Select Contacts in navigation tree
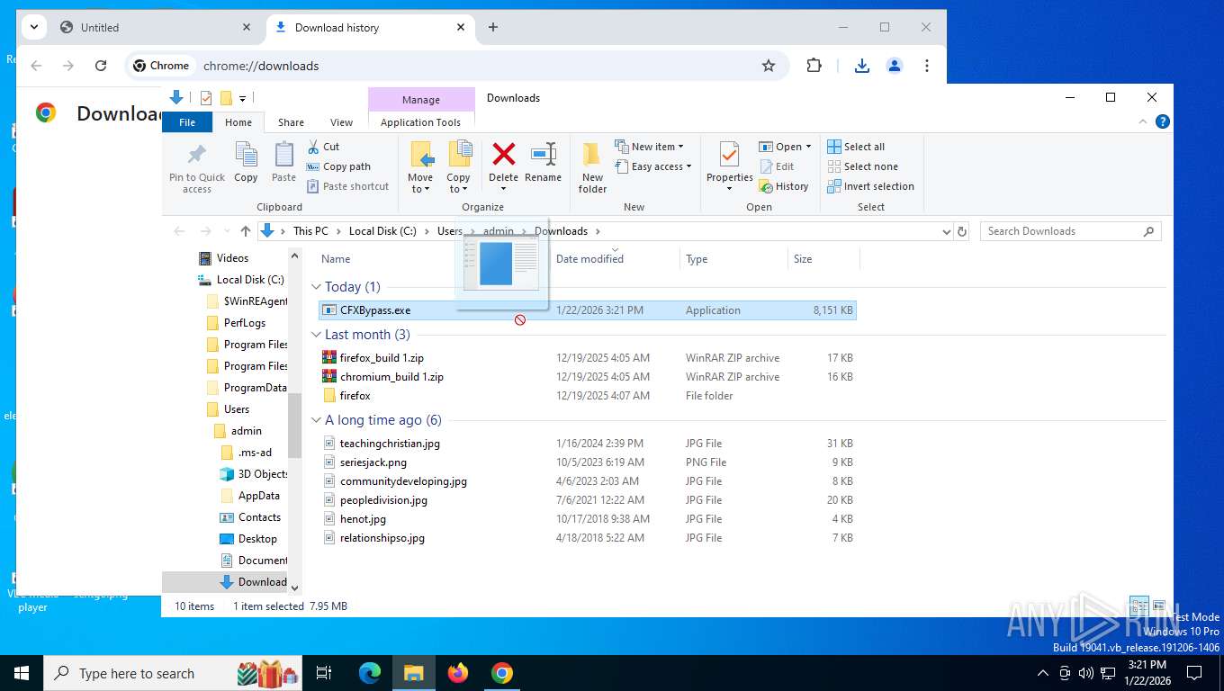Viewport: 1224px width, 691px height. 259,517
